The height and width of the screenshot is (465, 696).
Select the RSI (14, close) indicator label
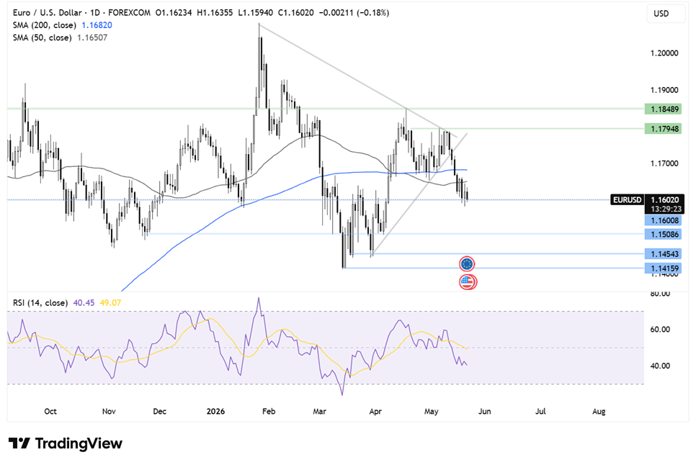(40, 303)
